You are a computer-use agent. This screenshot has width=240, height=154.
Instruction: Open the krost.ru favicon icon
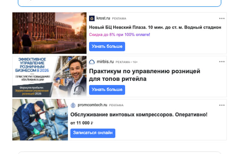[92, 18]
